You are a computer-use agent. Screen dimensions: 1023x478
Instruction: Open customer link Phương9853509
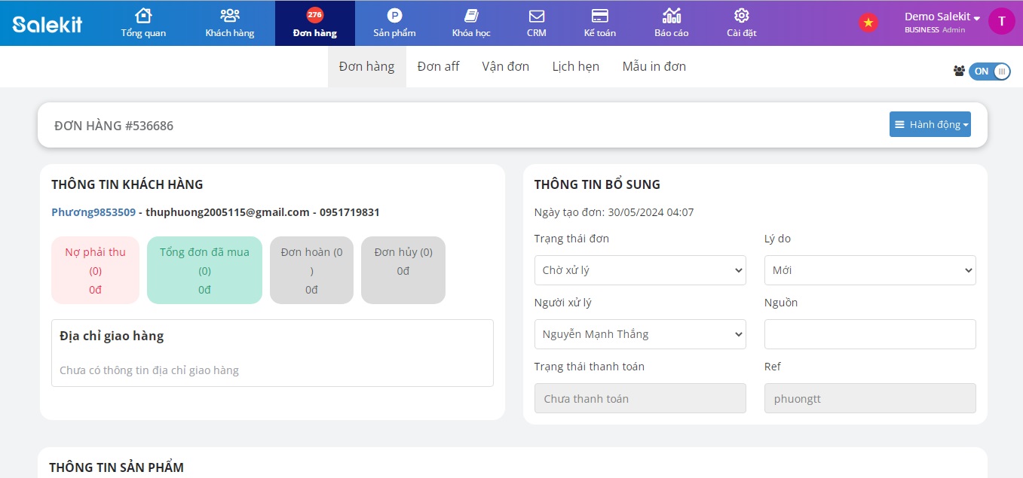(x=93, y=212)
